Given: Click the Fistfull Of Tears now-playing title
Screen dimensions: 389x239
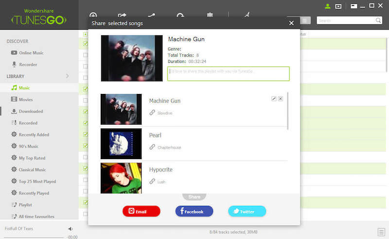Looking at the screenshot, I should click(19, 228).
